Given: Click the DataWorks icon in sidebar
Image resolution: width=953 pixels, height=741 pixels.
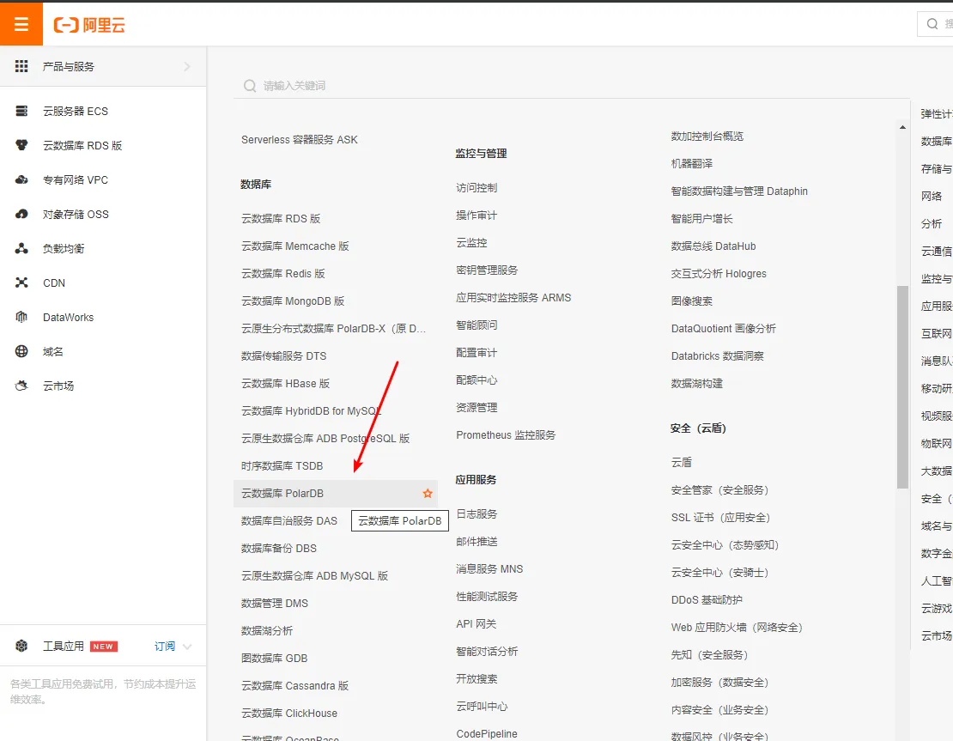Looking at the screenshot, I should tap(21, 317).
